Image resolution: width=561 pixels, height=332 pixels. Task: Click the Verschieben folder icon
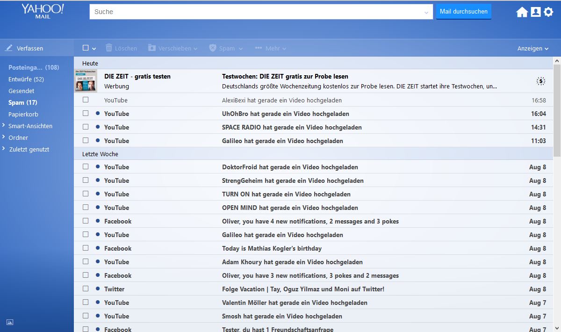coord(152,48)
